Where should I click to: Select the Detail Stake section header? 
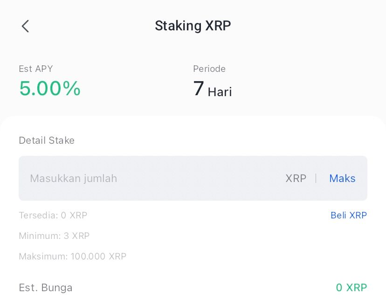point(47,140)
